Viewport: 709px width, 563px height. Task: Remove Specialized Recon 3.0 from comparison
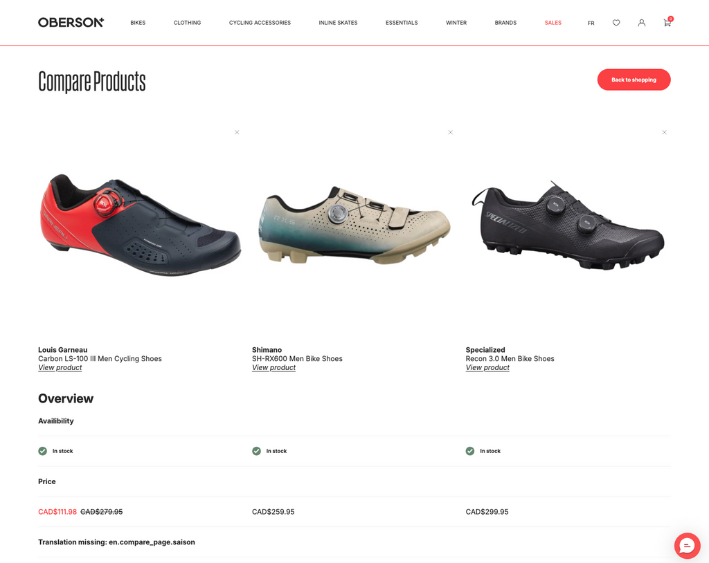(x=664, y=132)
